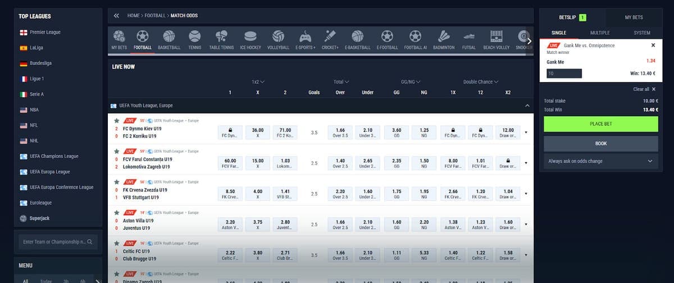
Task: Select the System bet tab
Action: [x=641, y=33]
